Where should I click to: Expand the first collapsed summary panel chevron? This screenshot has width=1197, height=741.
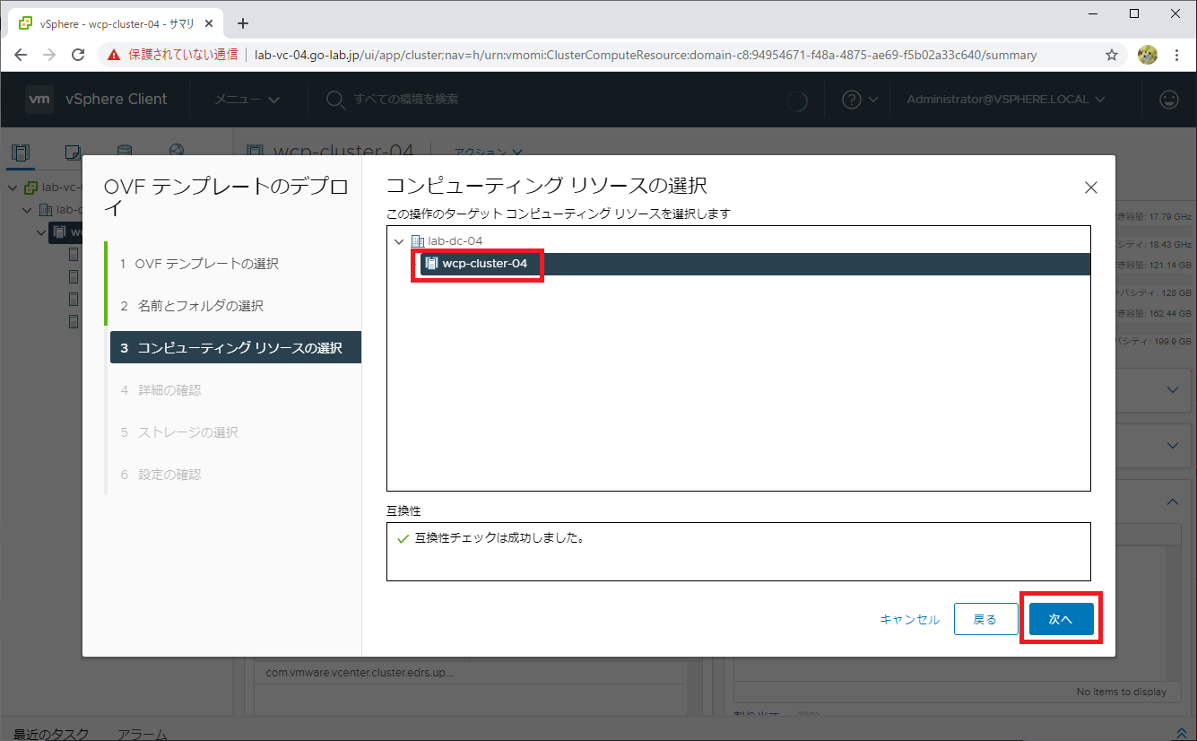coord(1173,390)
